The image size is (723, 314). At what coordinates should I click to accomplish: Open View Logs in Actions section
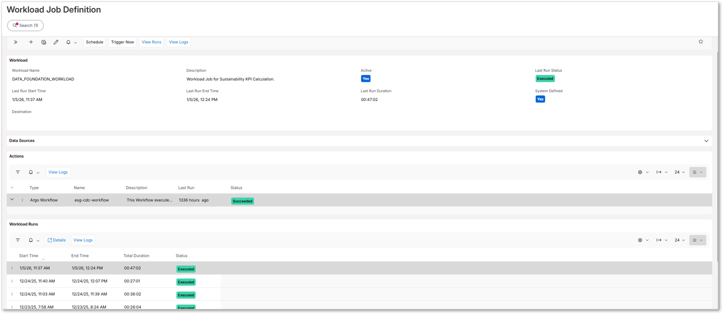[58, 172]
